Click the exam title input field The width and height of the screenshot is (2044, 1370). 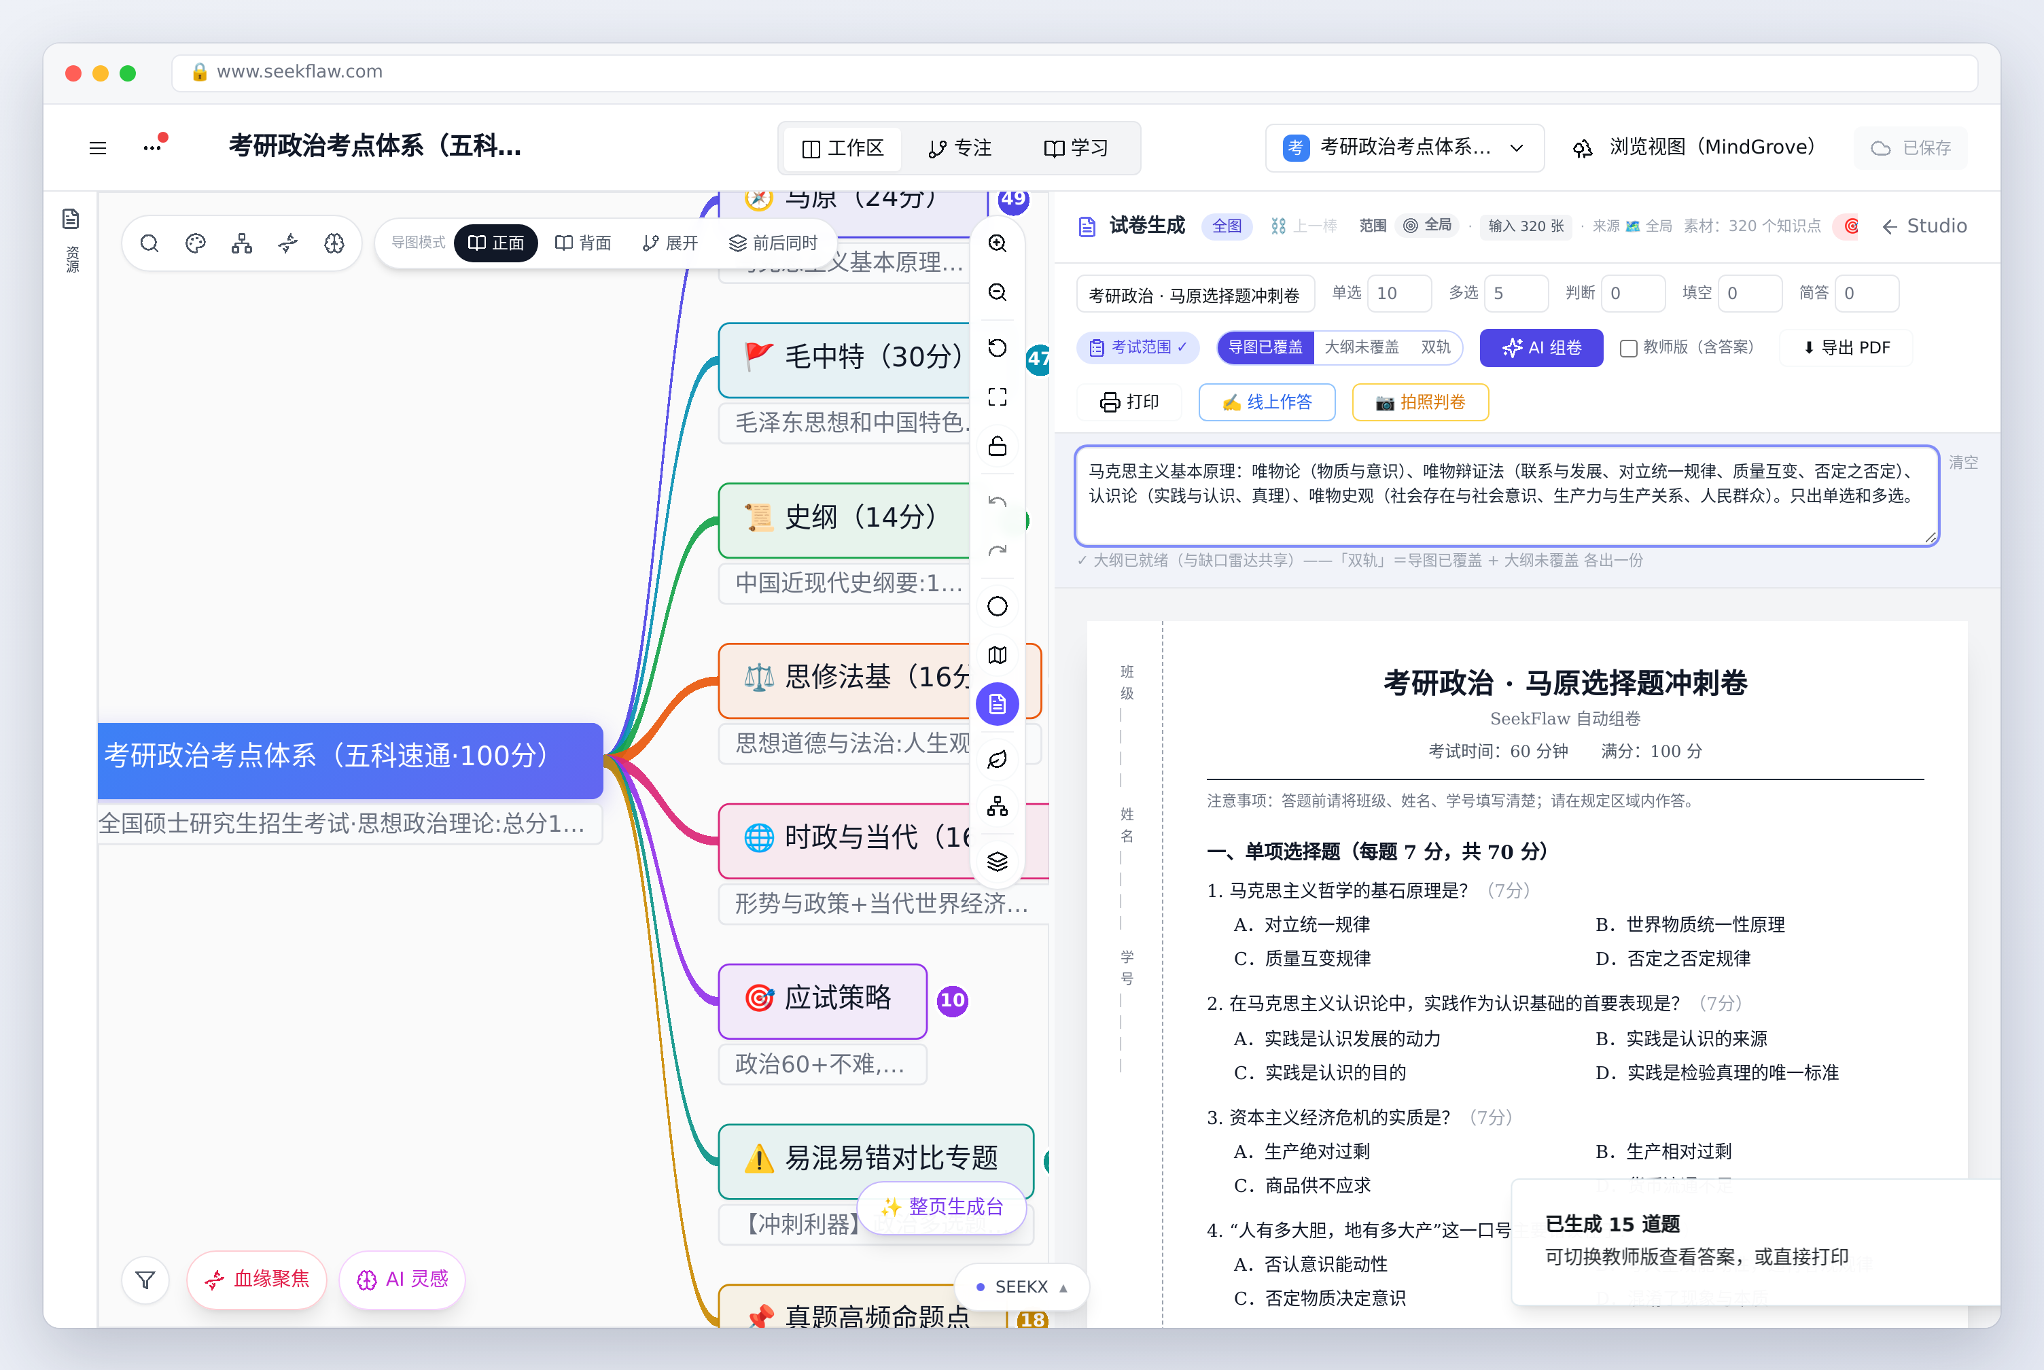[x=1195, y=294]
